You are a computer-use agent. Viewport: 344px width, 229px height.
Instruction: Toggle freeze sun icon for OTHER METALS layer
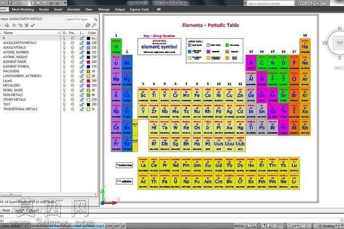tap(72, 100)
